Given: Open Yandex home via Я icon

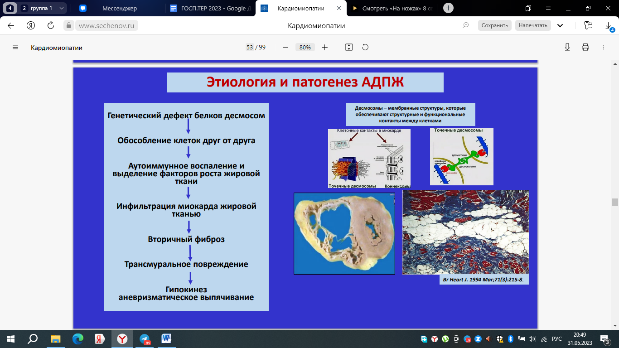Looking at the screenshot, I should tap(31, 25).
